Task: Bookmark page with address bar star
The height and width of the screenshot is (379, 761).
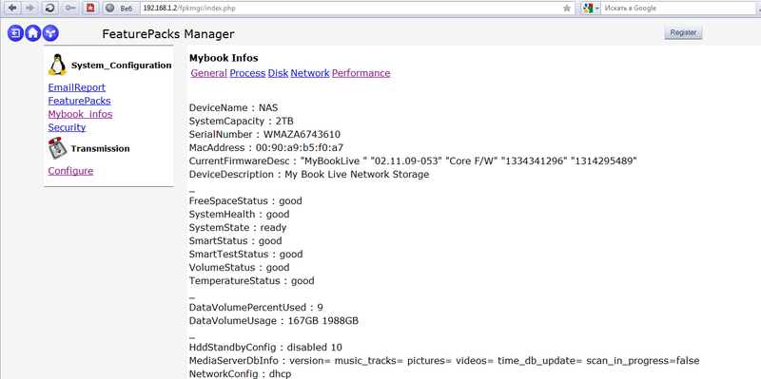Action: pos(567,9)
